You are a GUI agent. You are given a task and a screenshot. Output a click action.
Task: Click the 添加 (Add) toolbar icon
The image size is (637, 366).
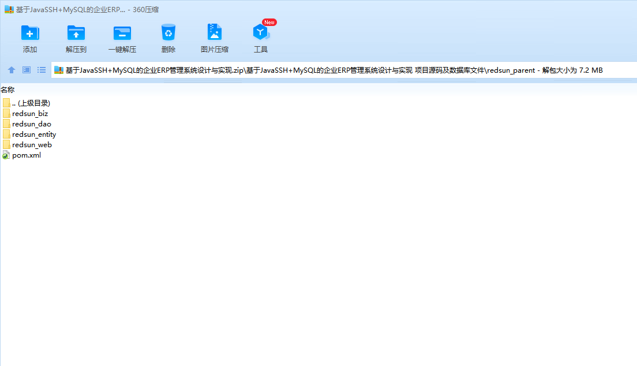[29, 33]
